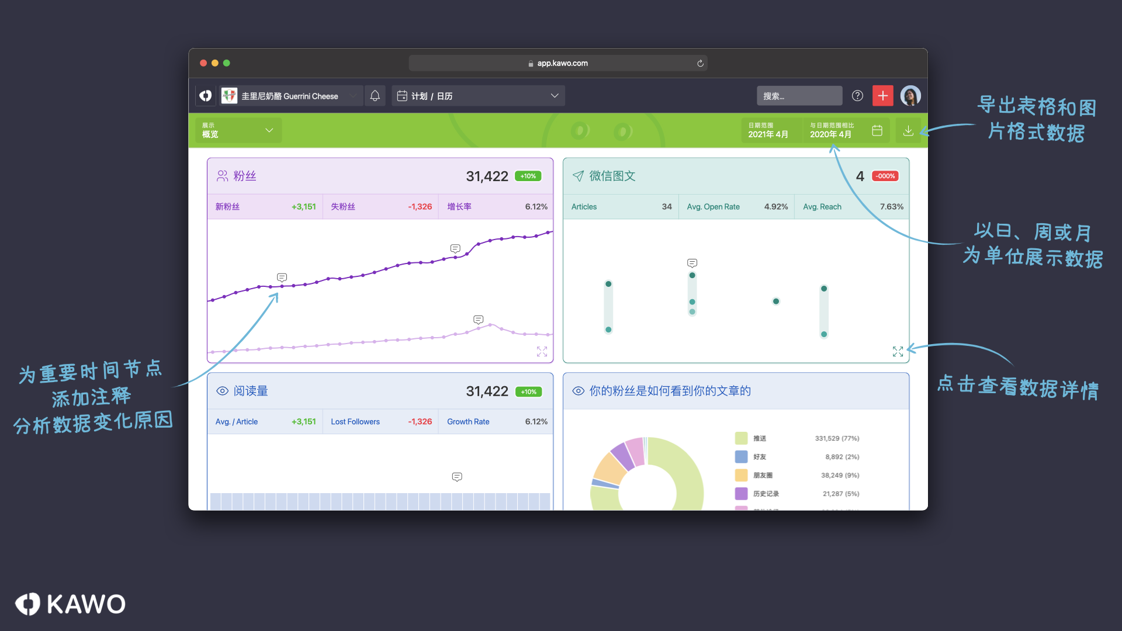
Task: Reload page in the address bar
Action: pos(700,63)
